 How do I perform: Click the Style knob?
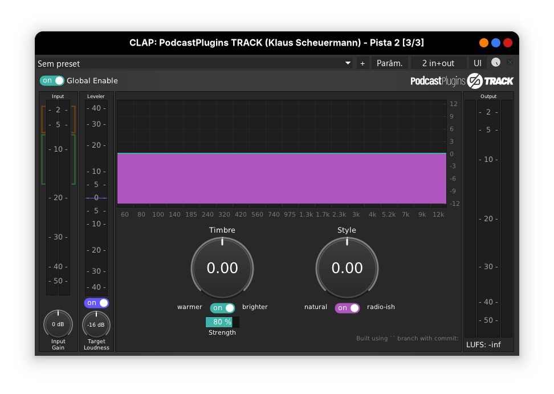pos(347,268)
